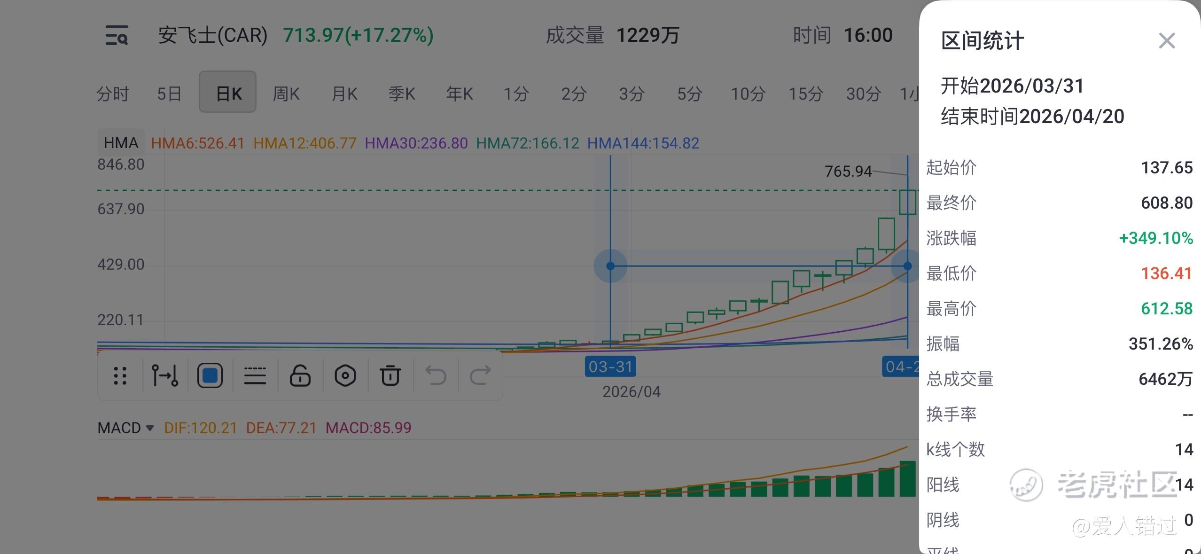Toggle the drawing lock icon
The width and height of the screenshot is (1201, 554).
pyautogui.click(x=300, y=375)
